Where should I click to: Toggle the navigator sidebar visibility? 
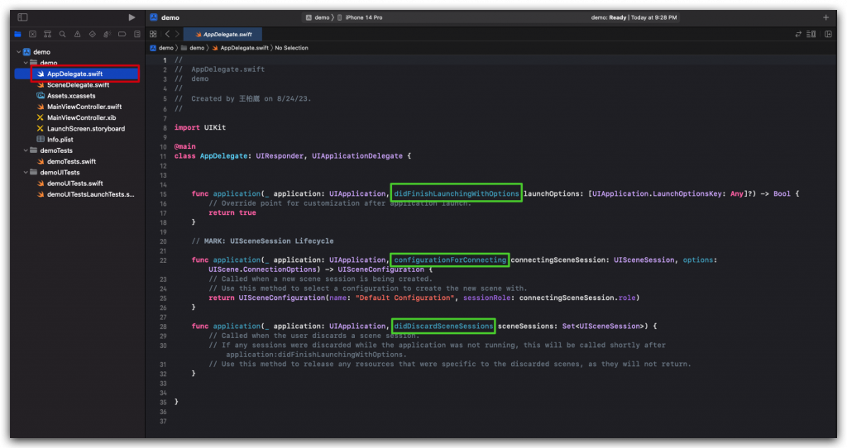(x=22, y=17)
